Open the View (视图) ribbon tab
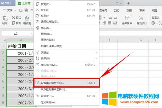 coord(155,10)
